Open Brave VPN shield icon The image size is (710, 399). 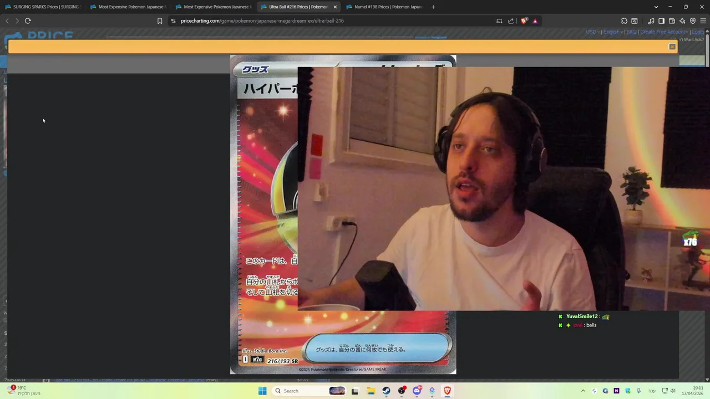(x=693, y=21)
